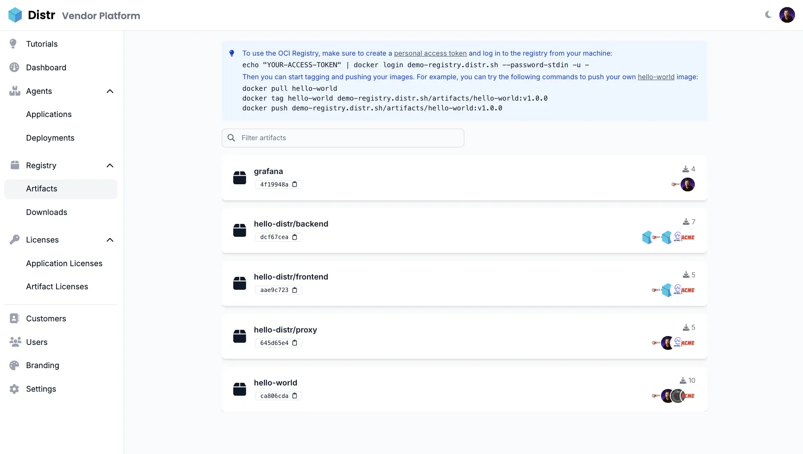Viewport: 803px width, 454px height.
Task: Copy grafana digest 4f19948a
Action: (295, 184)
